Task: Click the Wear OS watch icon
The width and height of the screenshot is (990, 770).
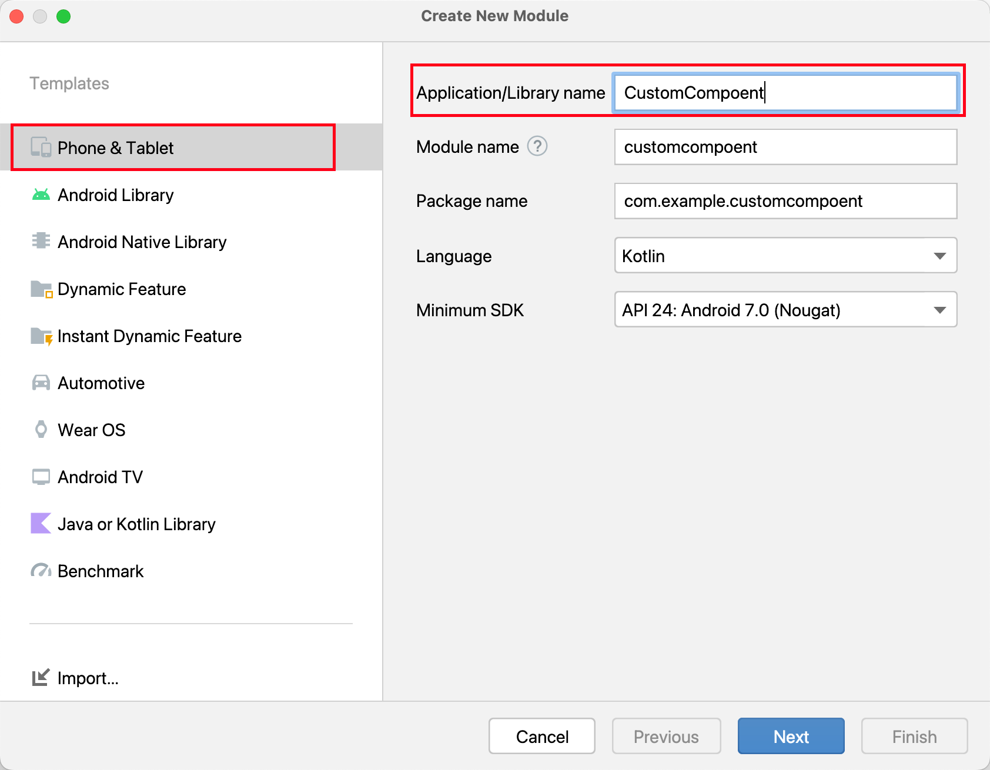Action: click(41, 430)
